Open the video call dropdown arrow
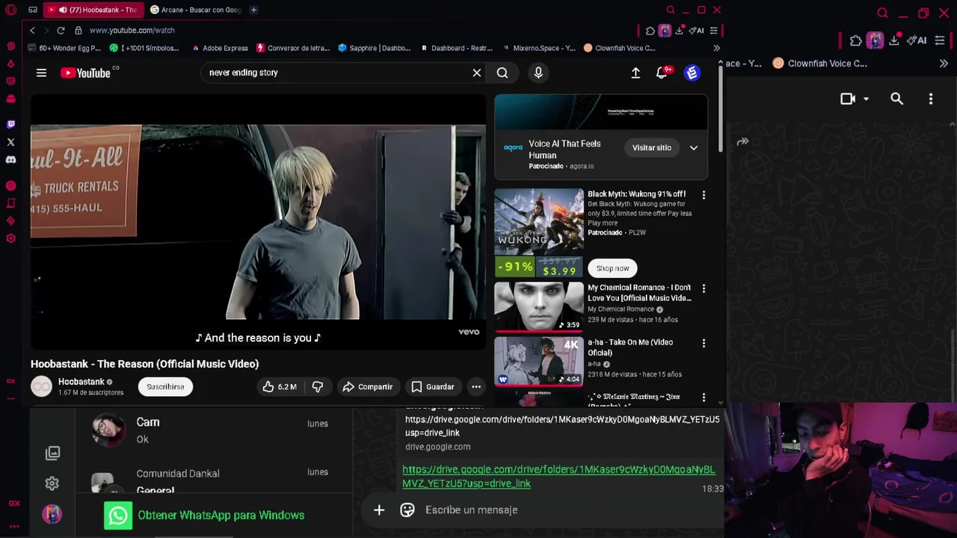Viewport: 957px width, 538px height. [866, 99]
